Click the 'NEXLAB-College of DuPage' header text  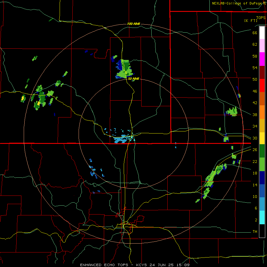click(x=236, y=3)
